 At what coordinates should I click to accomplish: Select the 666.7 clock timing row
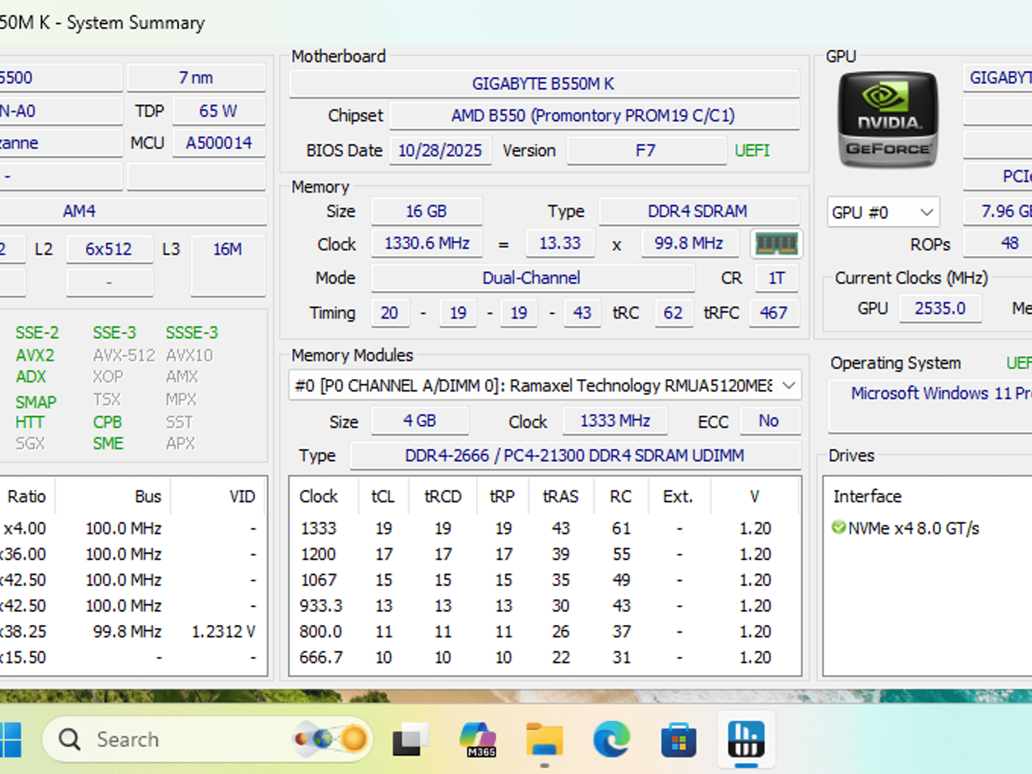pos(545,658)
